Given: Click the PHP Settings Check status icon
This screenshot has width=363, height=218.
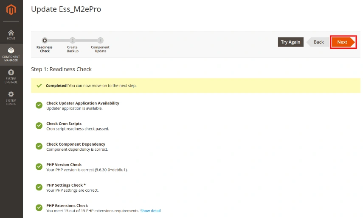Looking at the screenshot, I should (39, 187).
